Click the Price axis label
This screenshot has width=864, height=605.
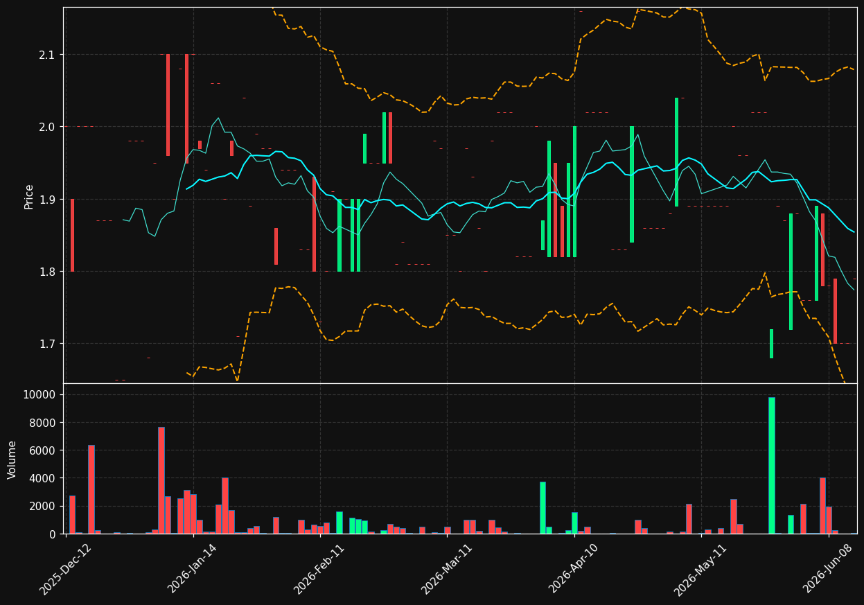[29, 196]
